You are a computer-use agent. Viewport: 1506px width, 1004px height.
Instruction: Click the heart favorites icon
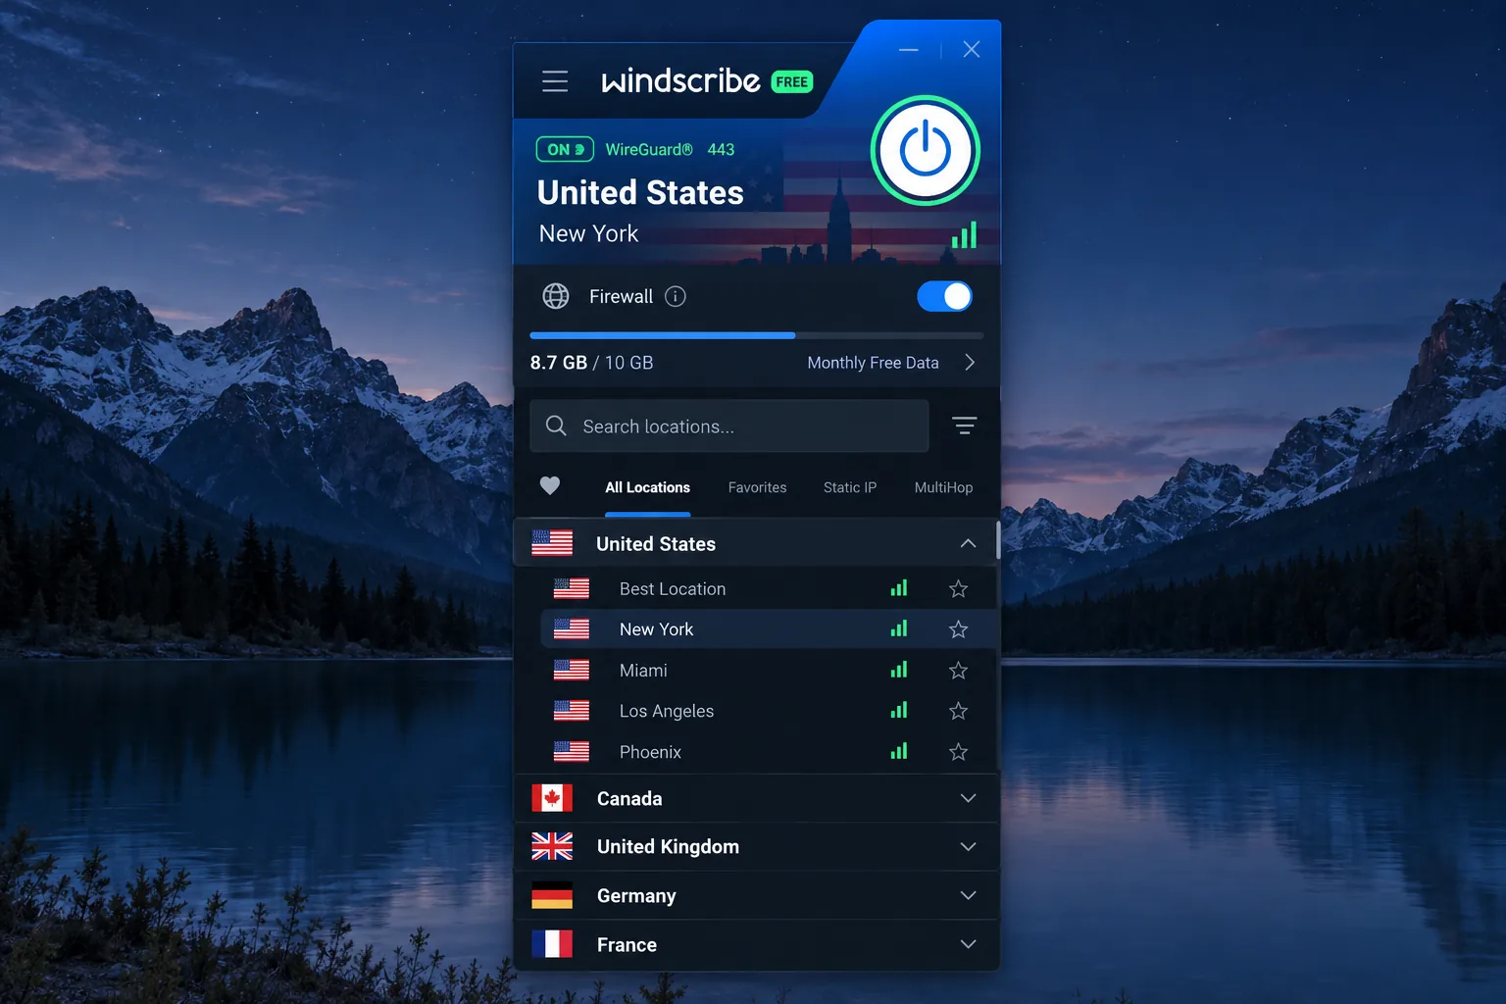click(x=550, y=486)
